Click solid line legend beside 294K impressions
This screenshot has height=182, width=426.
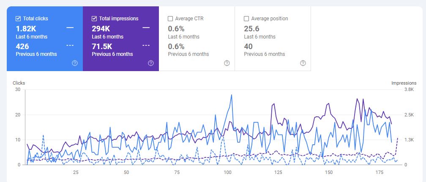(x=146, y=28)
